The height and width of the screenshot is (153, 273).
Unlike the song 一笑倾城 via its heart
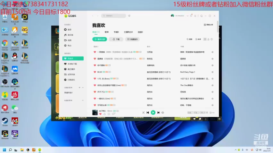(x=95, y=52)
